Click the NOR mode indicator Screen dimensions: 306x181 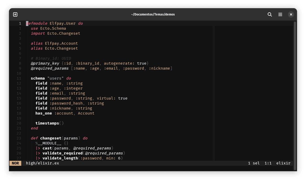[15, 163]
